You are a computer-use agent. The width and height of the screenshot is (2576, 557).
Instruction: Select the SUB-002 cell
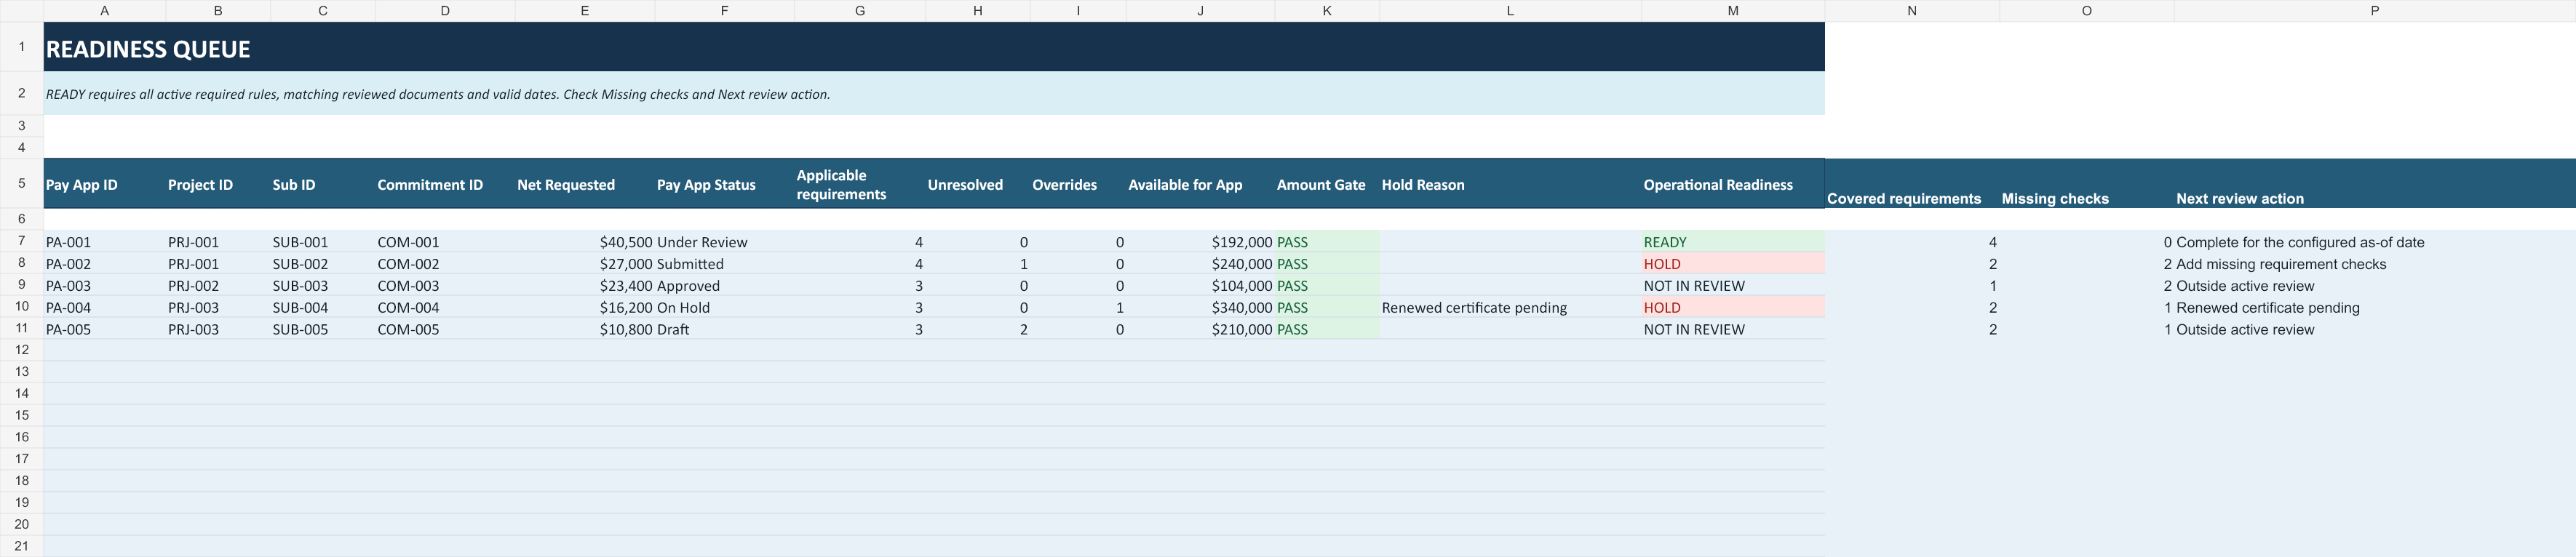point(323,264)
